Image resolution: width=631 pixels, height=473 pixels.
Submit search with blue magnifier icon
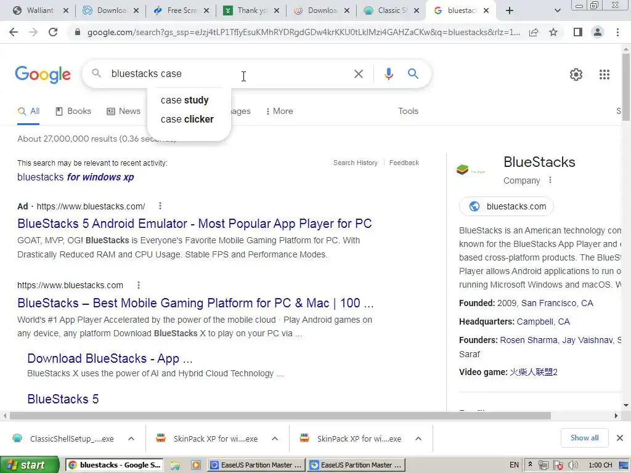pos(413,74)
